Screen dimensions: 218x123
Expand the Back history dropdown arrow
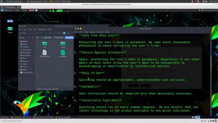tap(30, 33)
